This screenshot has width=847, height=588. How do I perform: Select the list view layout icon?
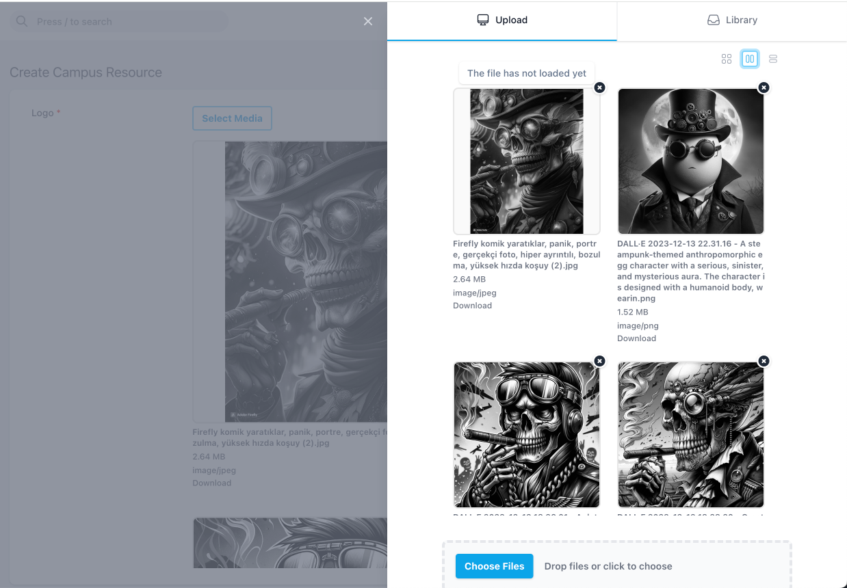[x=773, y=59]
